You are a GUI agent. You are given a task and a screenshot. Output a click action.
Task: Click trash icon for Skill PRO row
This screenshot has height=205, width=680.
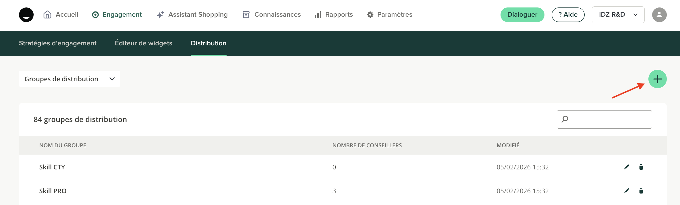click(x=641, y=191)
